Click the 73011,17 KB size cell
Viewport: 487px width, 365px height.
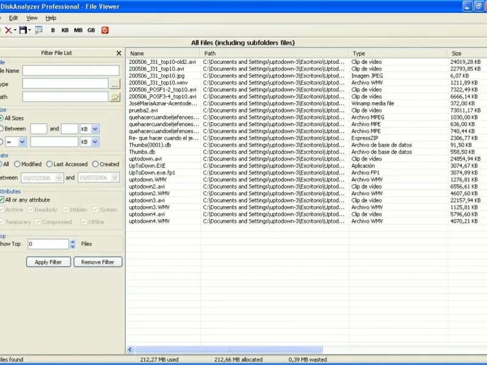pos(465,111)
